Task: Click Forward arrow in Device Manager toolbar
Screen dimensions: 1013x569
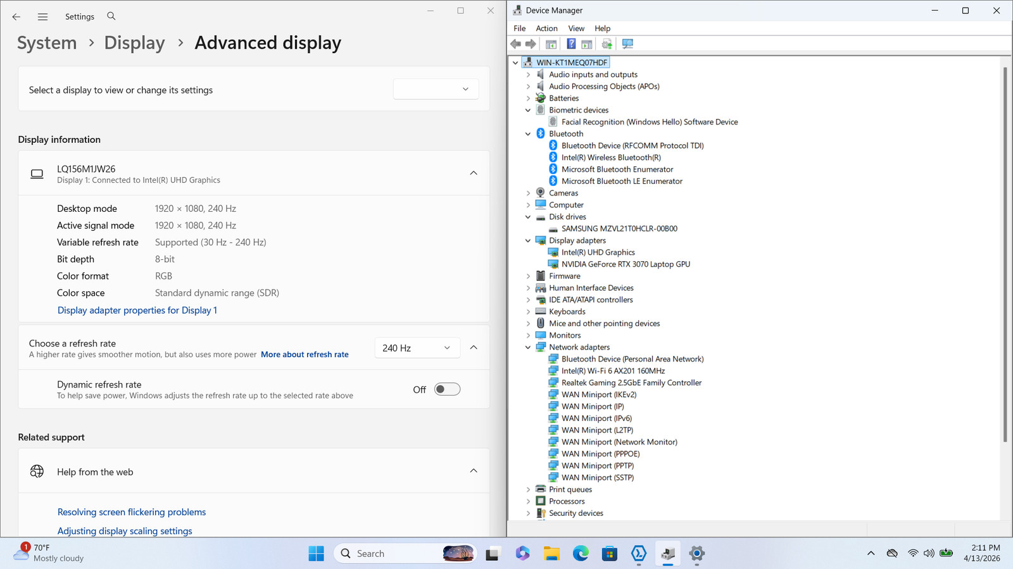Action: coord(531,44)
